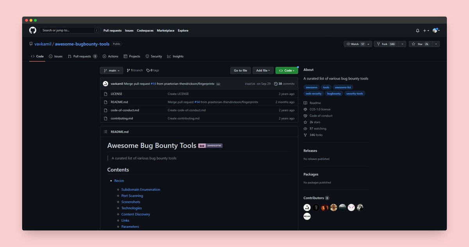
Task: Switch to the Actions tab
Action: (110, 56)
